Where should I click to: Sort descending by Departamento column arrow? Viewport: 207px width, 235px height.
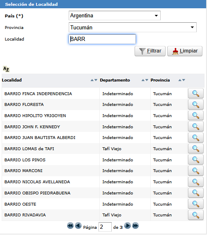pyautogui.click(x=147, y=80)
